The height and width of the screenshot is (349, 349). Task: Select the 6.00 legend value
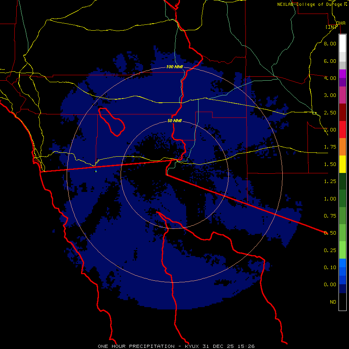(330, 61)
